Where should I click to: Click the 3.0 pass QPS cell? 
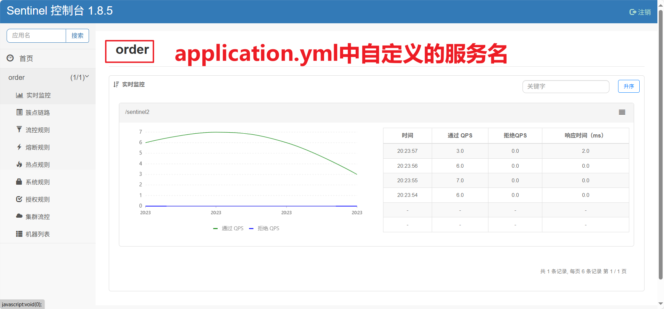click(460, 151)
